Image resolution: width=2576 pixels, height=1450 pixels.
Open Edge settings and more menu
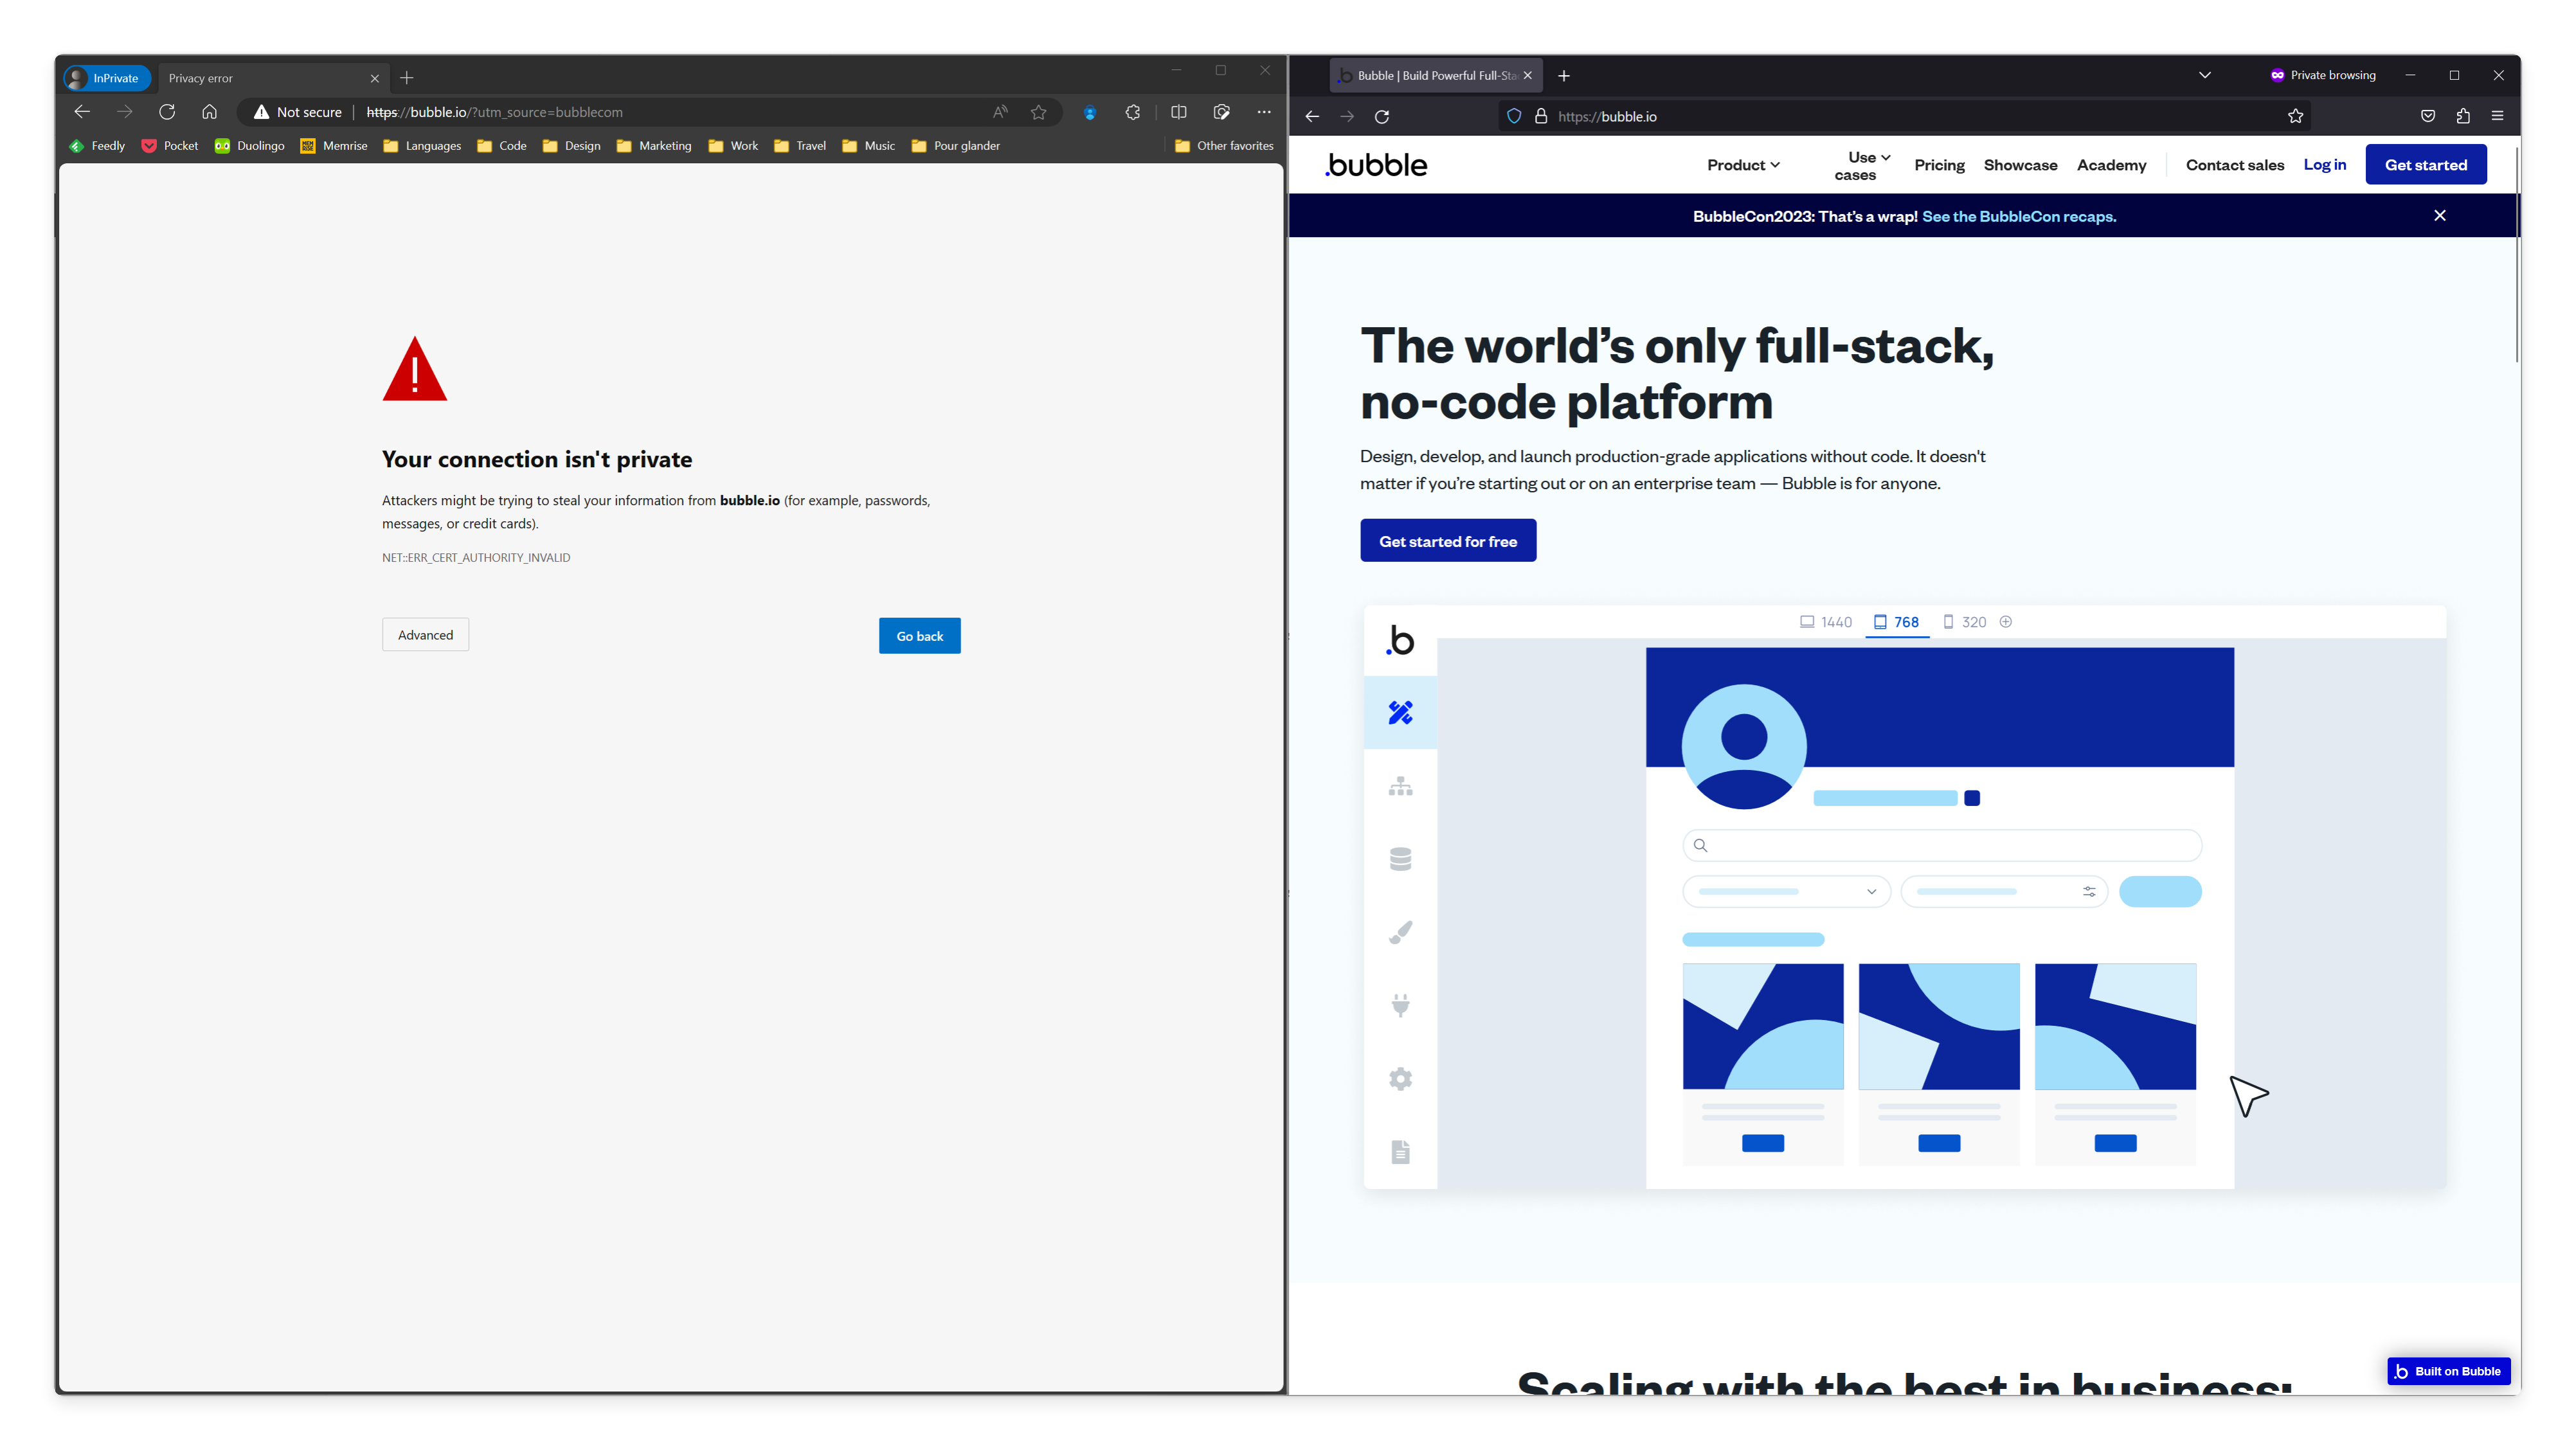(1264, 112)
